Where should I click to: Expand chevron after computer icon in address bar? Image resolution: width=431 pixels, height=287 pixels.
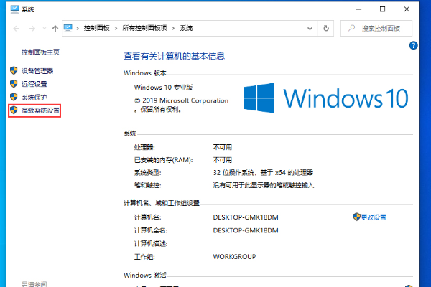click(x=78, y=28)
